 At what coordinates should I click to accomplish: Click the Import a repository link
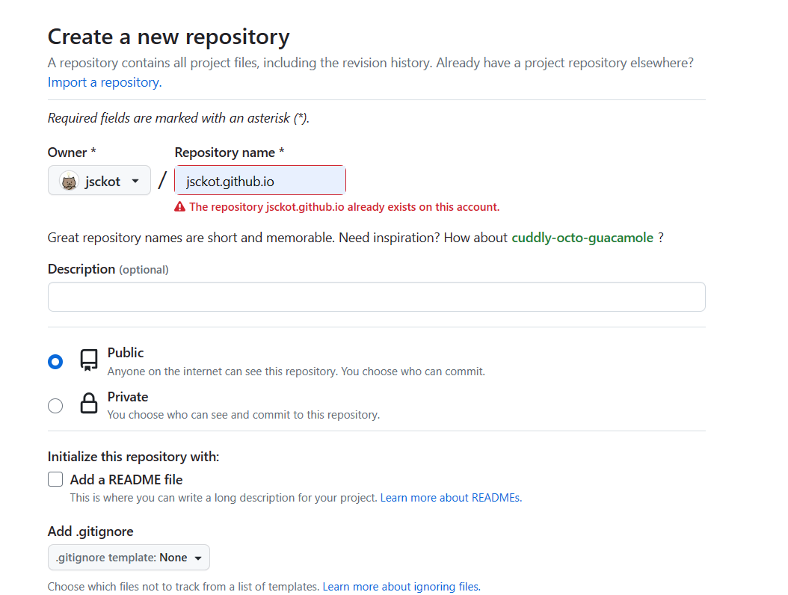click(105, 82)
